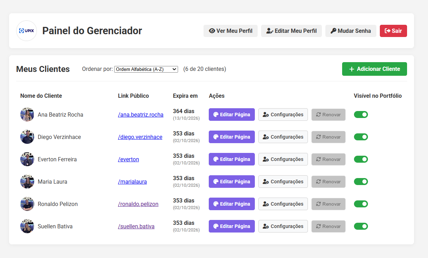This screenshot has height=258, width=428.
Task: Toggle Suellen Bativa's portfolio visibility
Action: point(361,226)
